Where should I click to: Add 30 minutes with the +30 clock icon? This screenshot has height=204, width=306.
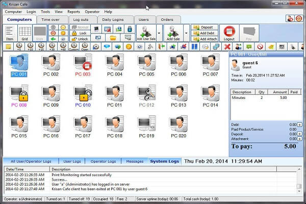pos(52,47)
